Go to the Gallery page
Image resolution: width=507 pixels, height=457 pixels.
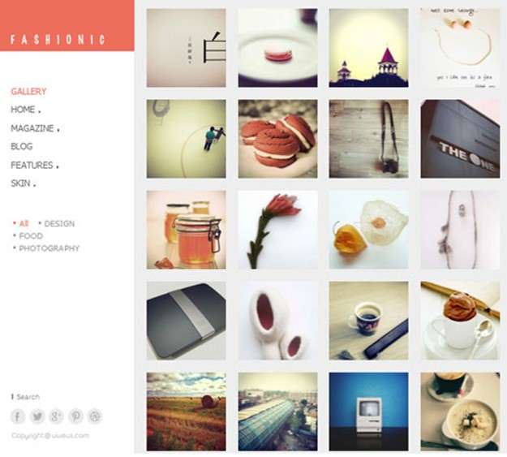coord(28,91)
